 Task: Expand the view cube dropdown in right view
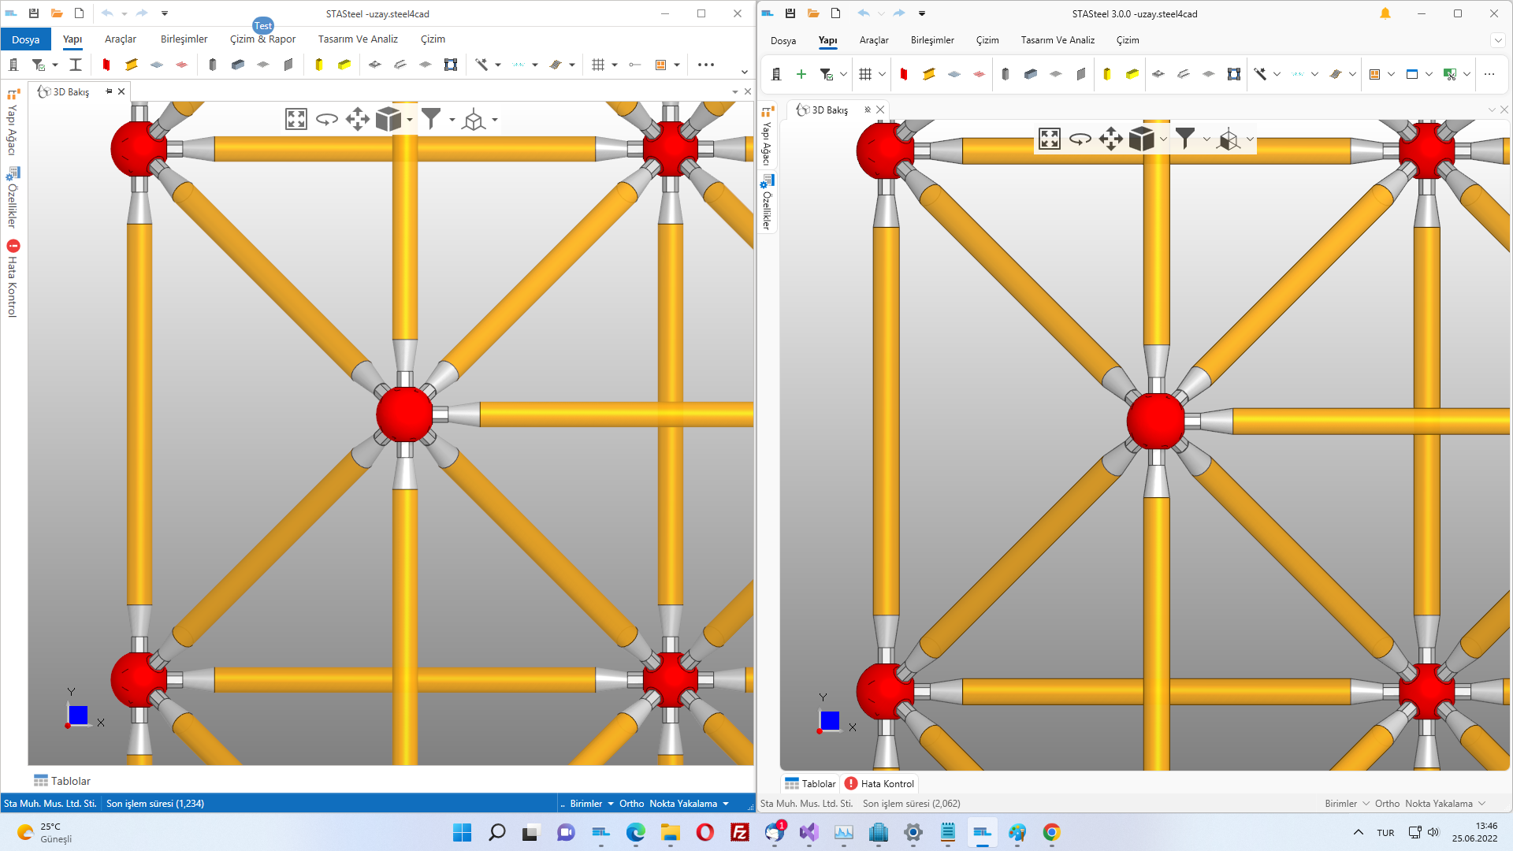[1163, 139]
